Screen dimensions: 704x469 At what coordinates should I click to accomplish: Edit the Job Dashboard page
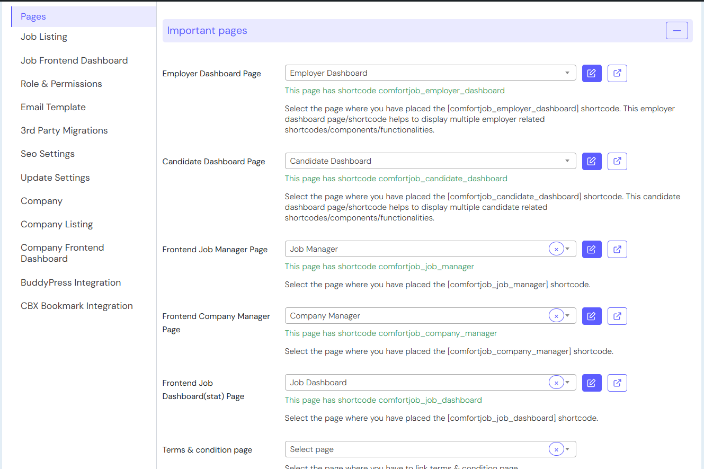[591, 383]
